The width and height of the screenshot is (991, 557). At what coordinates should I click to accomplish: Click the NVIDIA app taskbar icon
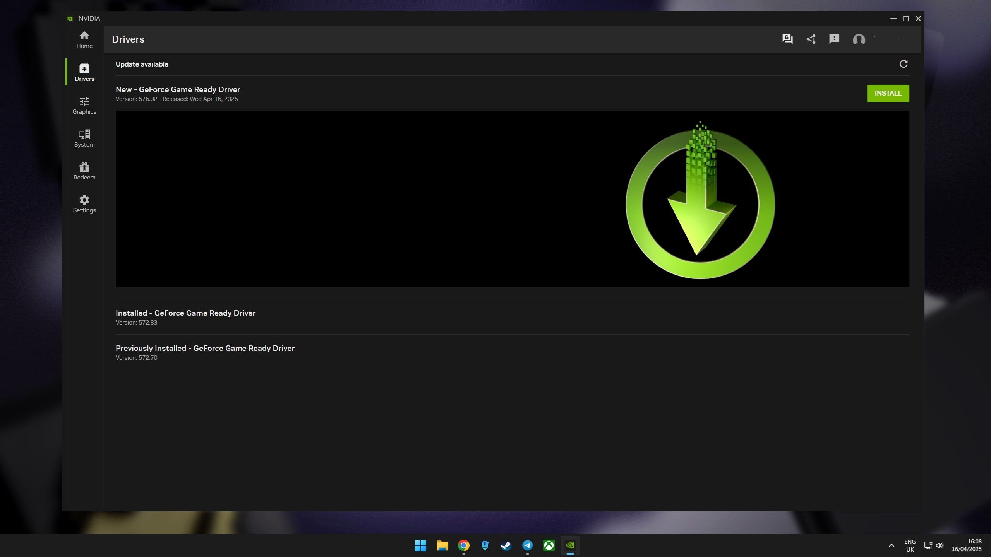coord(570,545)
